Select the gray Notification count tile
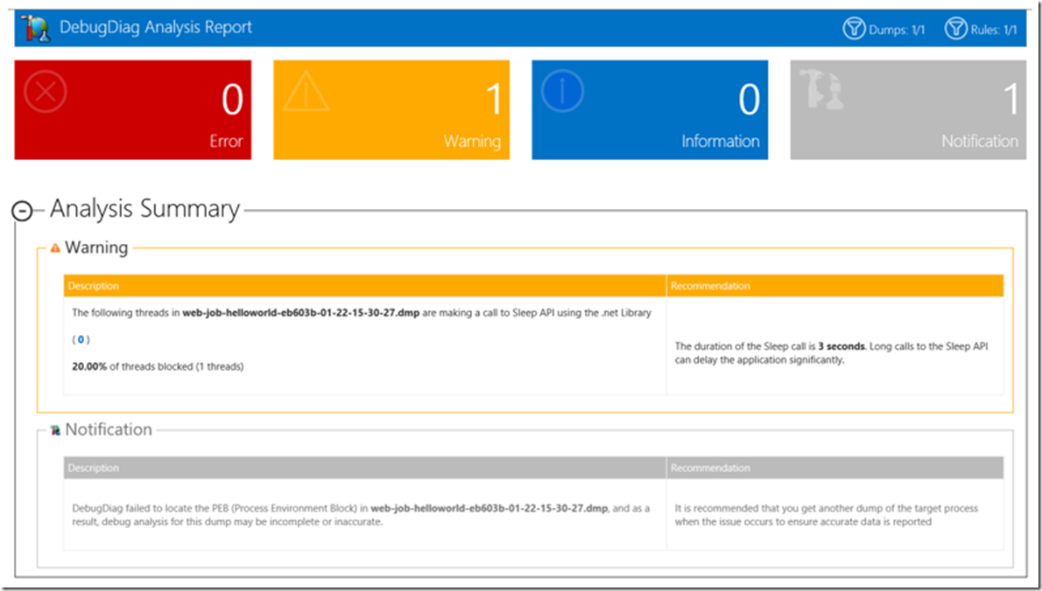The height and width of the screenshot is (591, 1042). pyautogui.click(x=908, y=110)
